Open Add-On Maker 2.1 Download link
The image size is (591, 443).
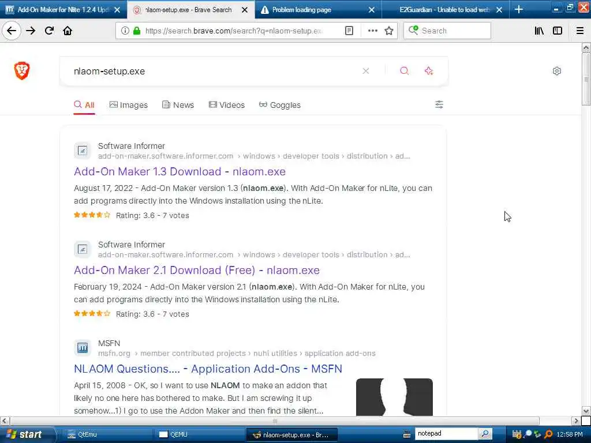[197, 270]
